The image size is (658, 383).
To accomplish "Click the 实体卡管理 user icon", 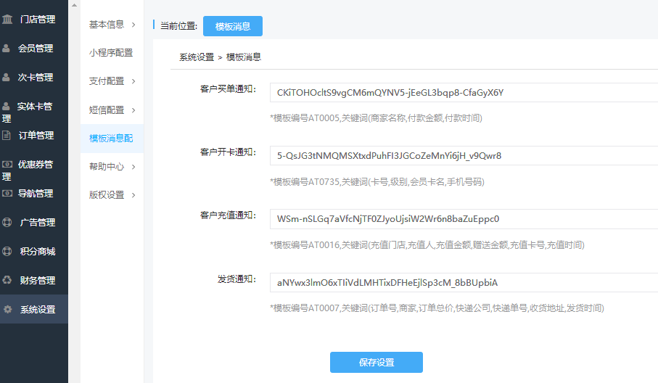I will point(6,106).
